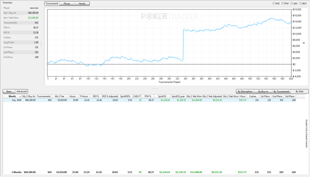The image size is (310, 177).
Task: Sort by My C Net Adjusted column
Action: 212,96
